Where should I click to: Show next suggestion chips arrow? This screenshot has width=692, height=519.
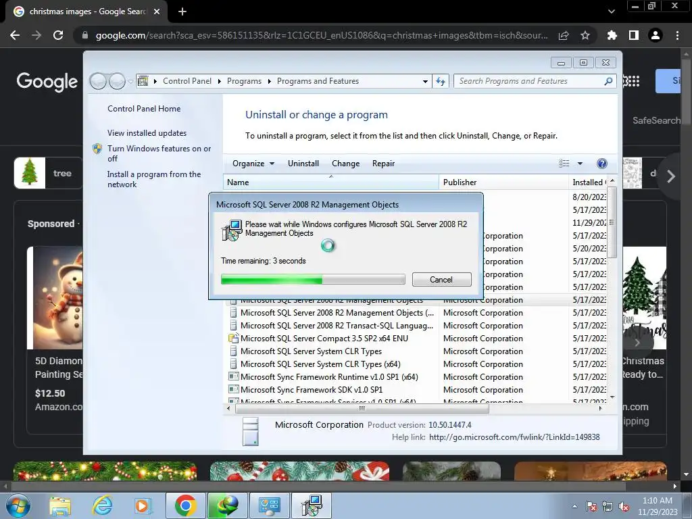[671, 176]
